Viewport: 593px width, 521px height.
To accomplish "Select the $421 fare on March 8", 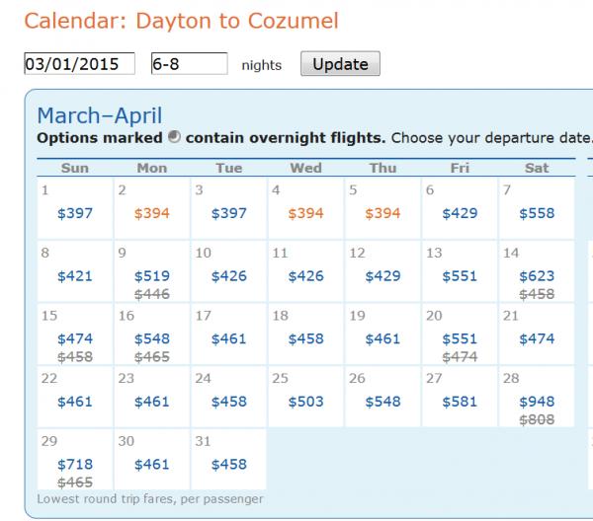I will pyautogui.click(x=75, y=276).
